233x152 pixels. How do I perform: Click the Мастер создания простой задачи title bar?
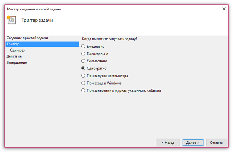(34, 9)
